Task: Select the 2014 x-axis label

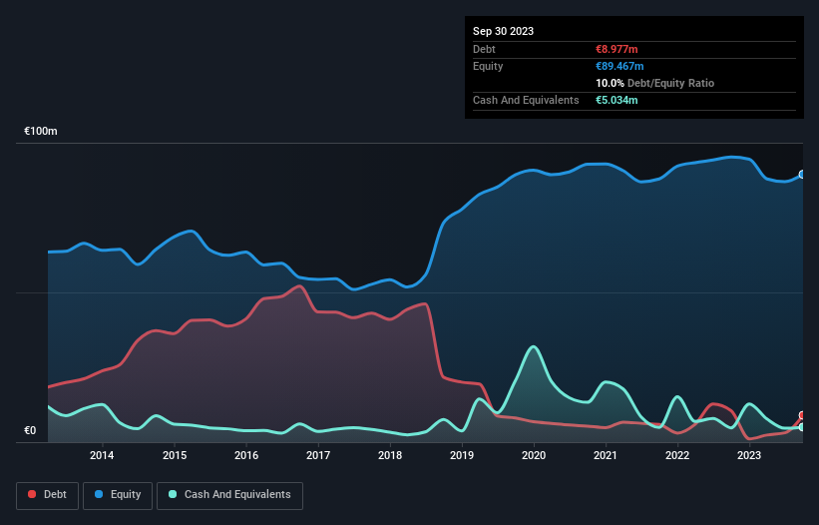Action: [102, 455]
